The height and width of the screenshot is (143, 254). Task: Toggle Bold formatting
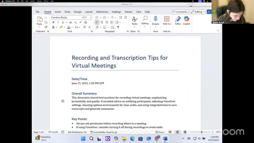coord(53,22)
